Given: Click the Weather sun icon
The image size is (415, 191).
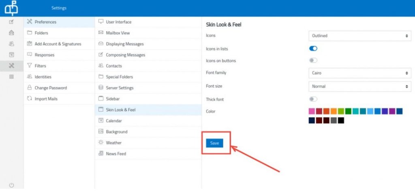Looking at the screenshot, I should click(101, 143).
